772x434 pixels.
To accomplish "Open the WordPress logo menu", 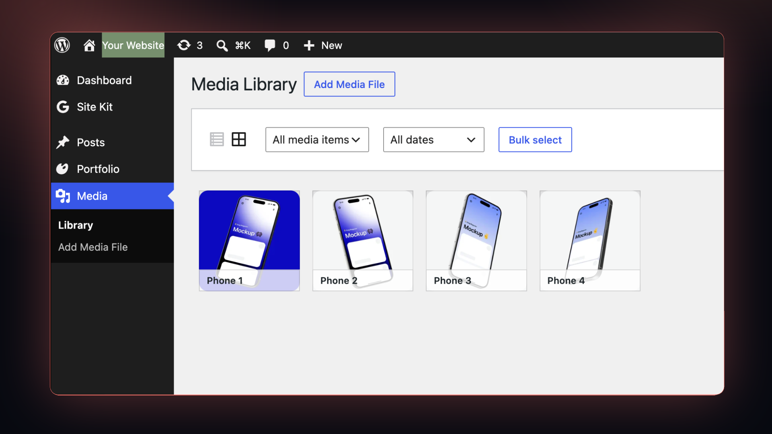I will pyautogui.click(x=62, y=45).
